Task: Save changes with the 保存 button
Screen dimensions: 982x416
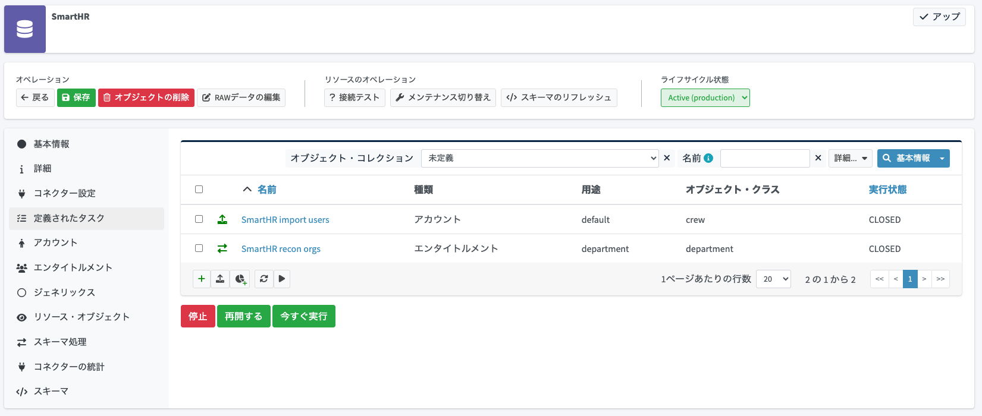Action: (x=76, y=97)
